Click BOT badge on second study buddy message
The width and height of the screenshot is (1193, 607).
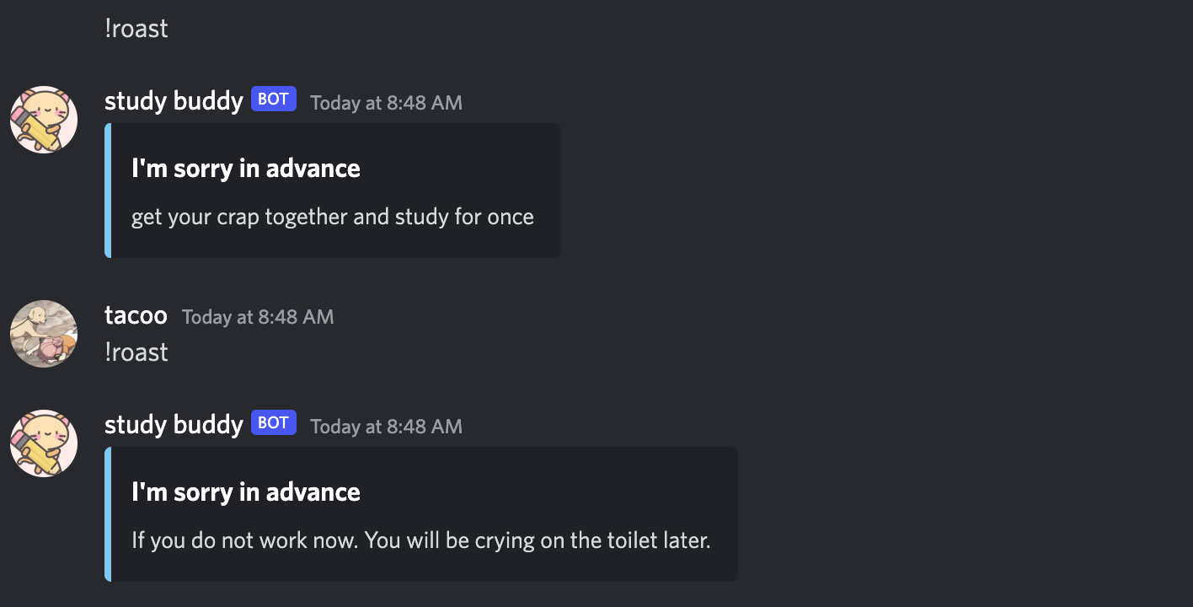pos(273,423)
